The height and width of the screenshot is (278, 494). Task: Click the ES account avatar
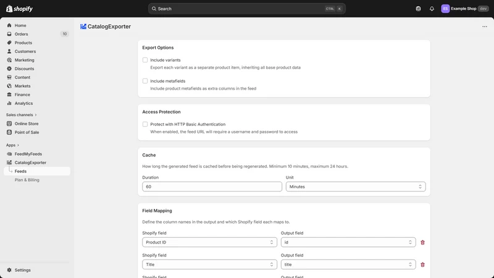tap(445, 9)
